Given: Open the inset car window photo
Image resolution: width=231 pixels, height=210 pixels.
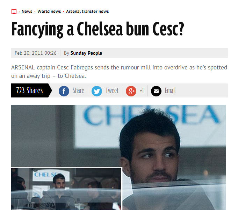Looking at the screenshot, I should pyautogui.click(x=66, y=189).
